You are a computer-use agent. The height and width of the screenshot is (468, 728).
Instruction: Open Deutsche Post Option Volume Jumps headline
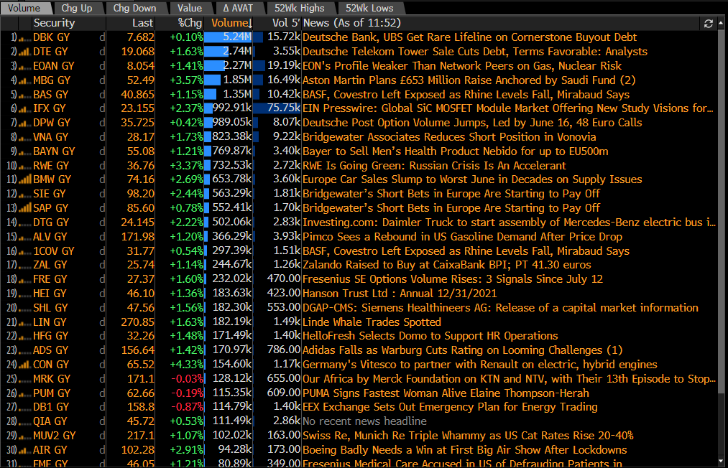point(472,123)
